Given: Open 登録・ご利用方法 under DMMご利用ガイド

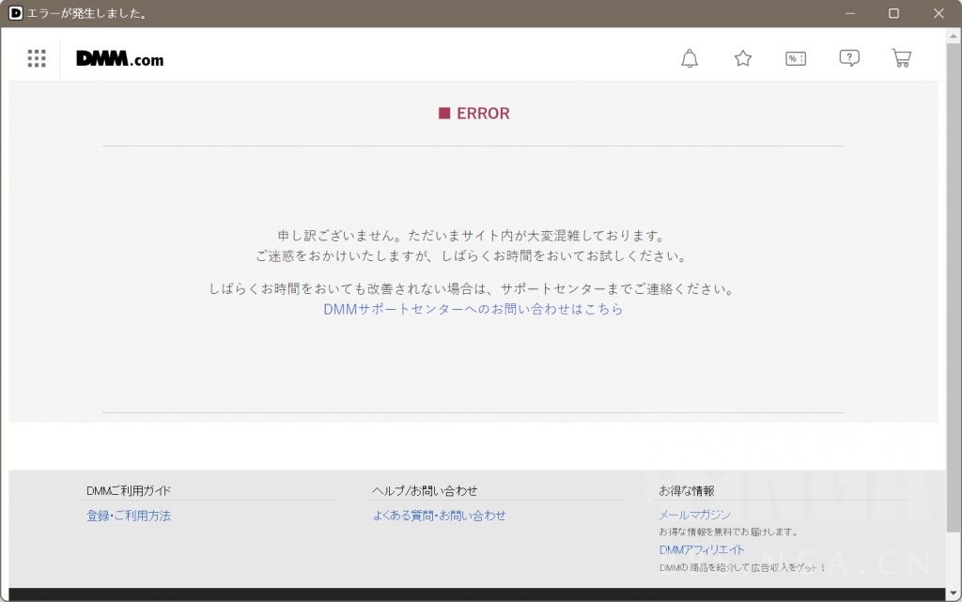Looking at the screenshot, I should point(128,515).
